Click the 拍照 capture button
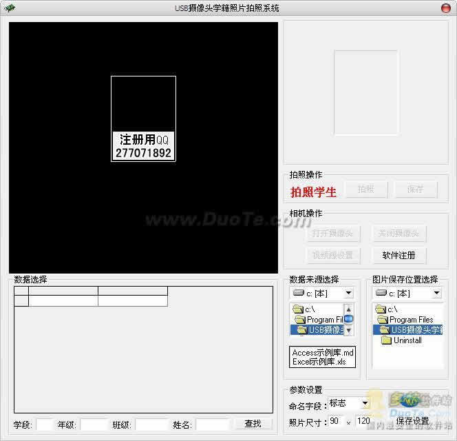This screenshot has height=441, width=457. coord(366,189)
